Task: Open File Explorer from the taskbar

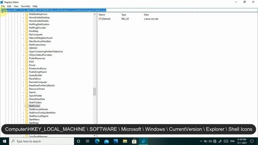Action: pos(125,141)
